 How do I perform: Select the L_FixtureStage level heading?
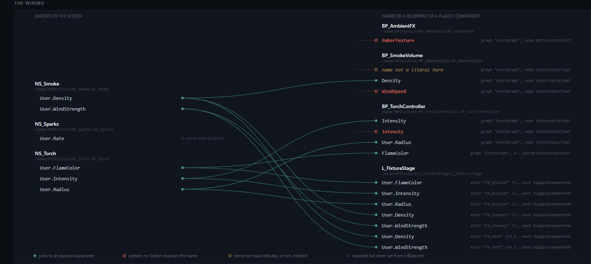point(398,168)
